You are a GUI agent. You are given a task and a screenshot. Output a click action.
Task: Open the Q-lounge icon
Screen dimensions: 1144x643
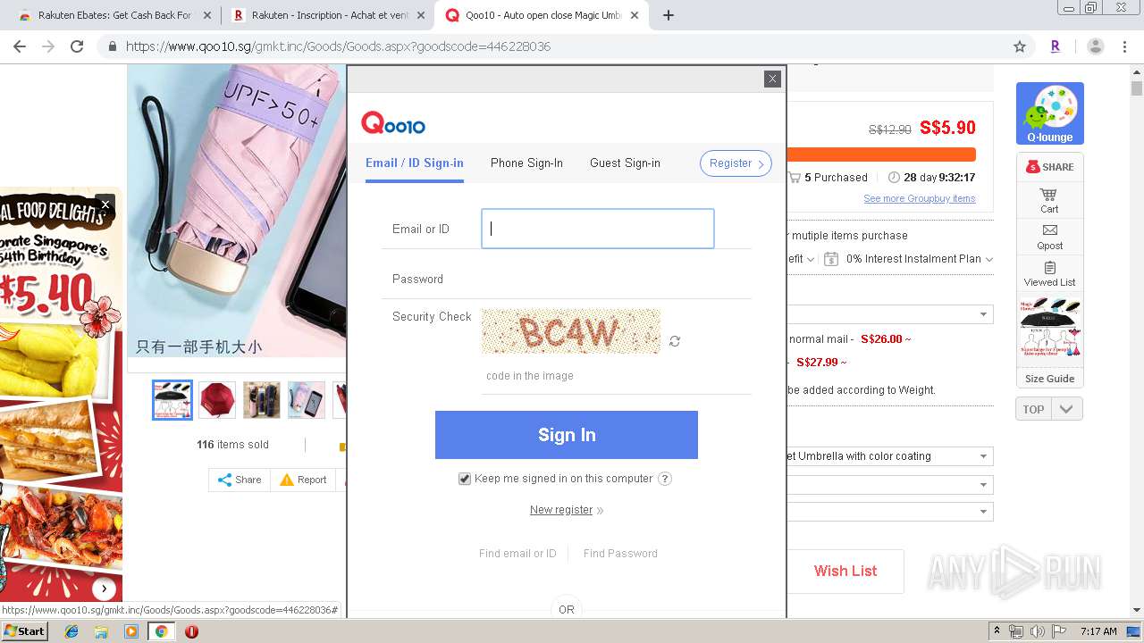coord(1049,113)
